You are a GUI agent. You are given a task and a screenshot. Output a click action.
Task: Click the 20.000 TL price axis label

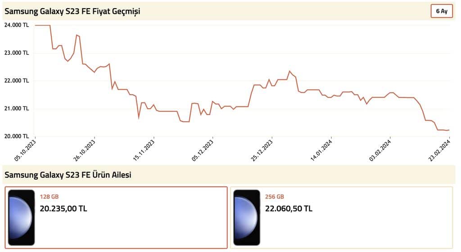coord(17,136)
